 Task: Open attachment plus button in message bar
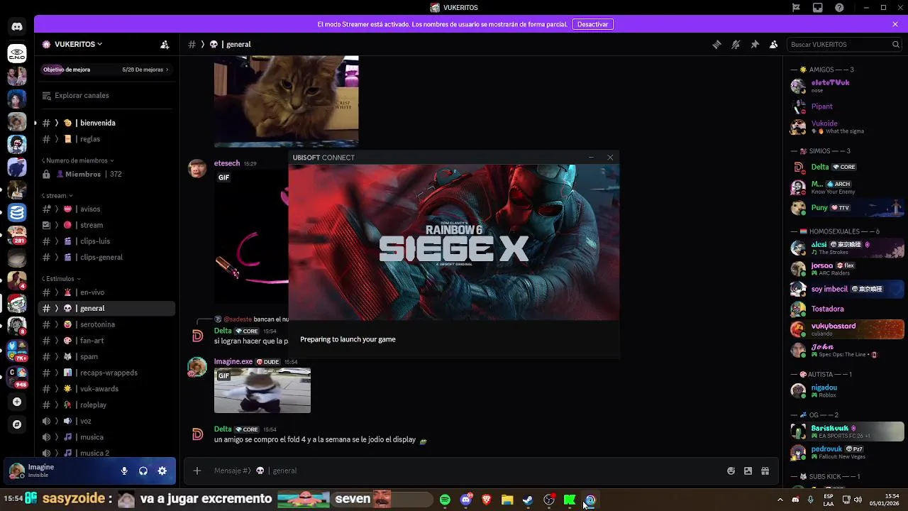197,471
